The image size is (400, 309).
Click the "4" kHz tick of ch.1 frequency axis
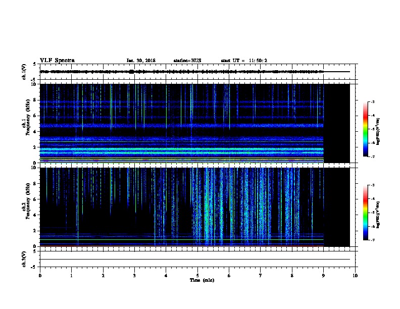35,132
